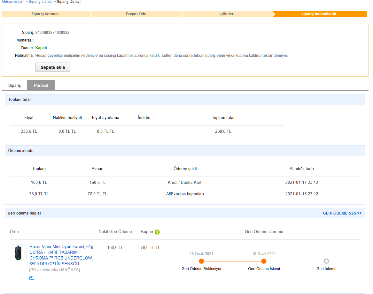The image size is (373, 294).
Task: Open Razer Viper Mini Oyun Faresi product link
Action: pos(61,255)
